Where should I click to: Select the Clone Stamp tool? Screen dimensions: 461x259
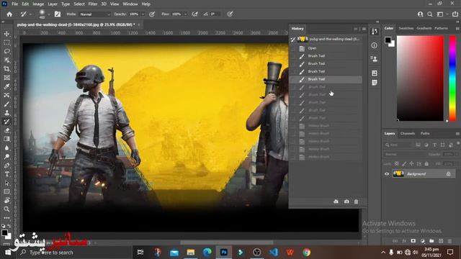(x=6, y=113)
